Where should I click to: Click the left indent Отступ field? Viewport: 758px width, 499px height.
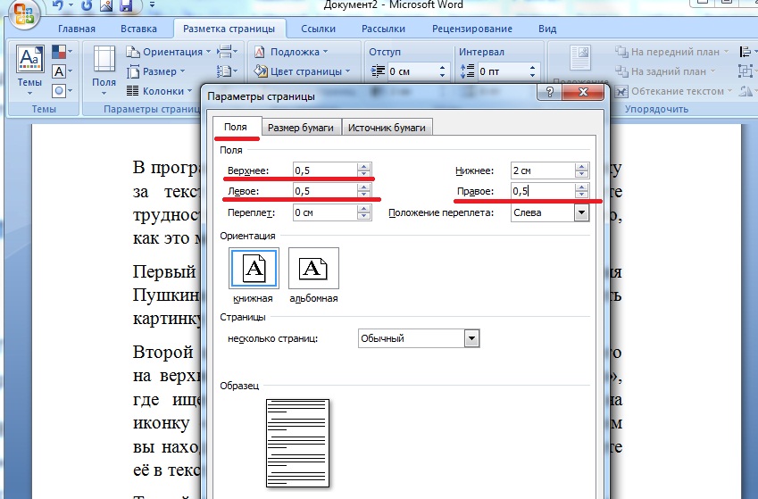click(411, 71)
